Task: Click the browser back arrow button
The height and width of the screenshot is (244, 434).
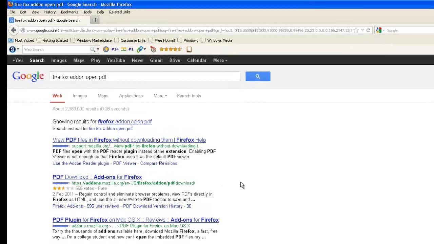Action: coord(14,30)
